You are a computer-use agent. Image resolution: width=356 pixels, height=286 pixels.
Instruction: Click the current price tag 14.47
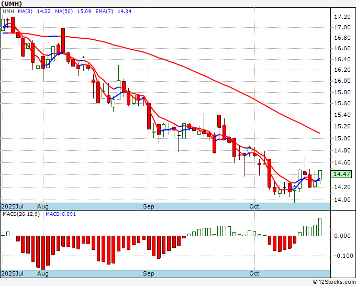tap(342, 174)
